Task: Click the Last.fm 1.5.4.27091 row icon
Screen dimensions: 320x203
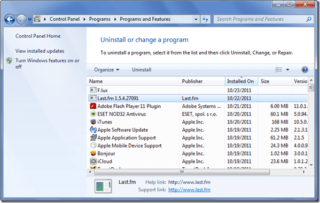Action: 93,98
